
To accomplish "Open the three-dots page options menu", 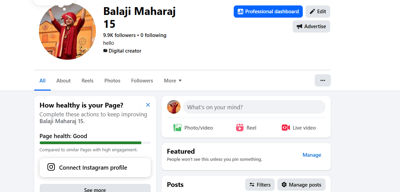I will (323, 80).
